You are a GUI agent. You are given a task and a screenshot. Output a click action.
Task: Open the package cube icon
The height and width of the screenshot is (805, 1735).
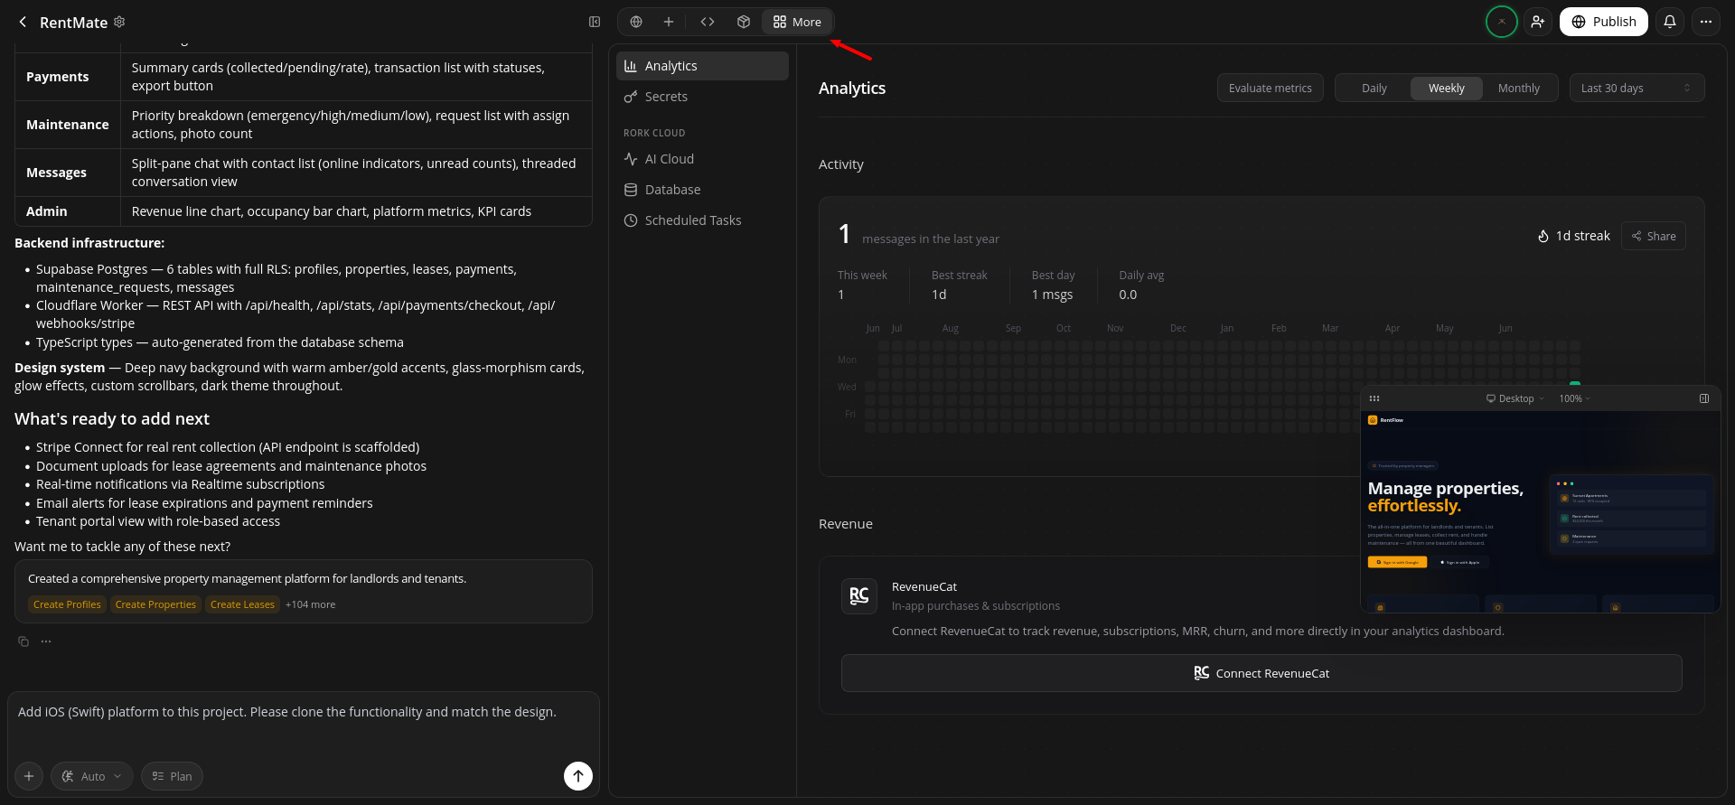pos(744,22)
